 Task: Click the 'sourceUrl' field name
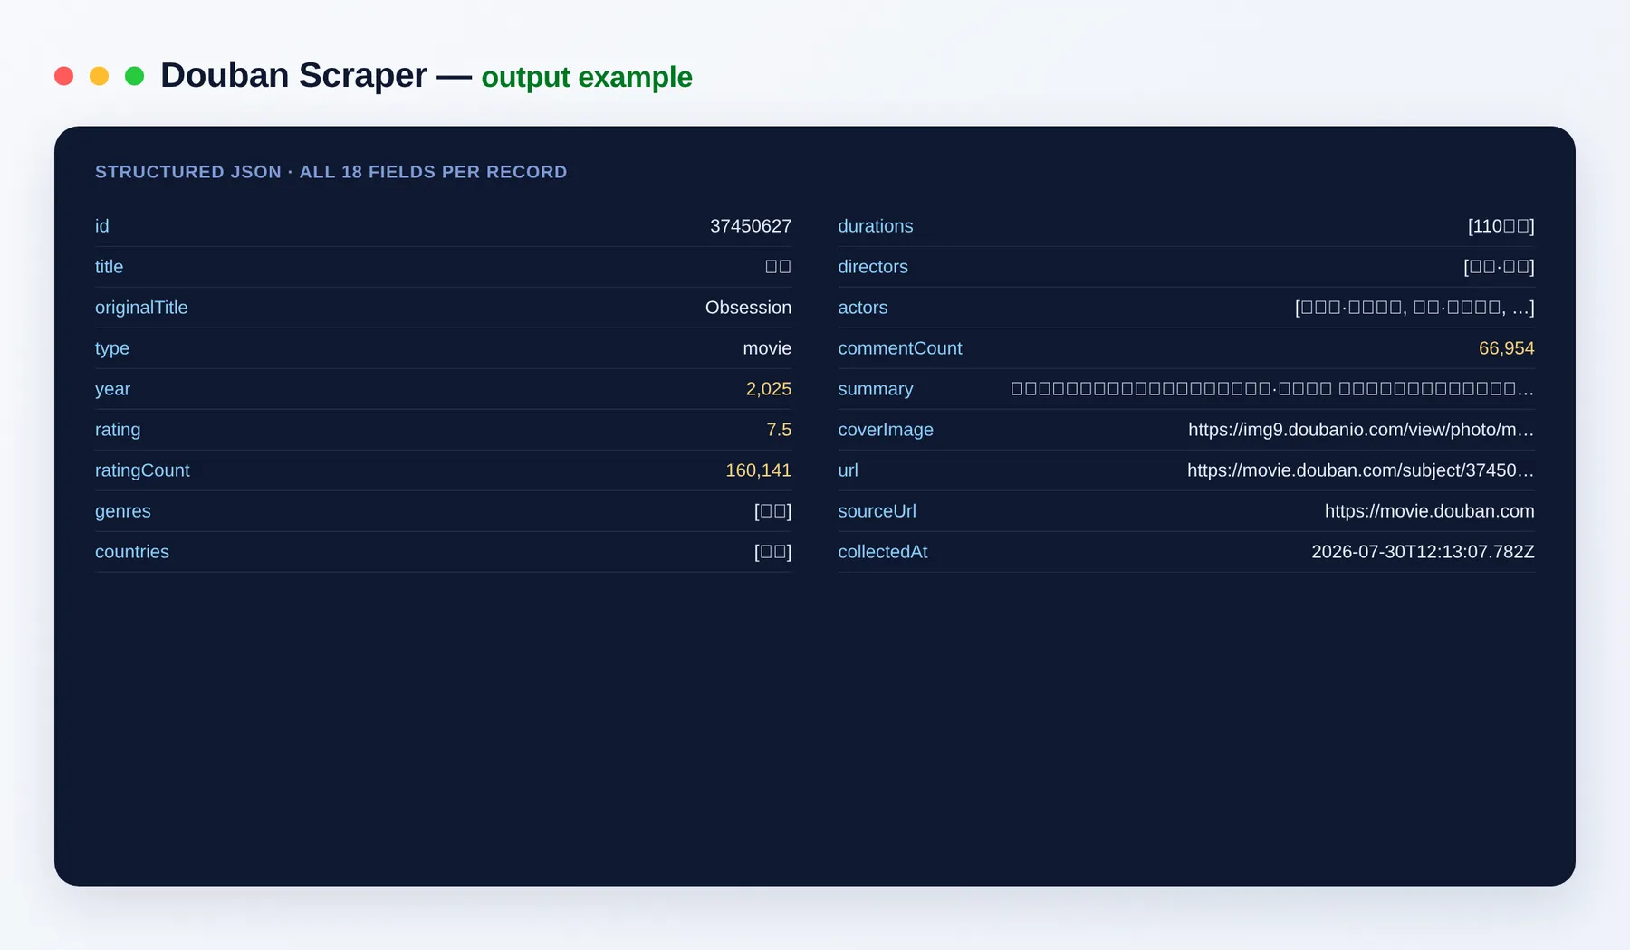click(877, 511)
